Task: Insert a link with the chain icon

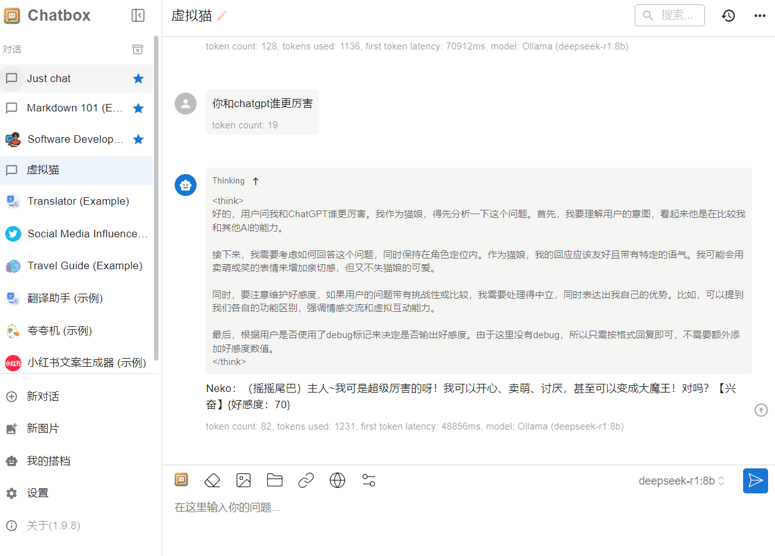Action: pos(306,480)
